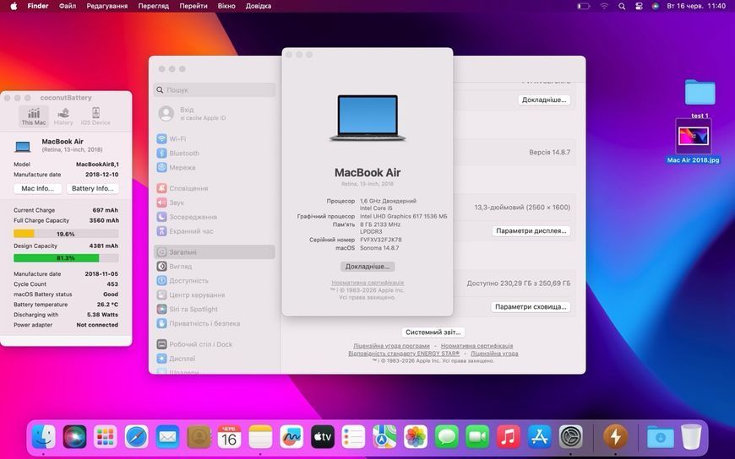Click the Battery Info... button
The height and width of the screenshot is (459, 735).
[92, 188]
